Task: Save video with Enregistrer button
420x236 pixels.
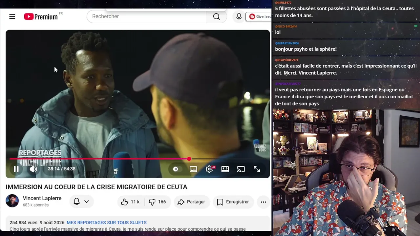Action: [233, 202]
